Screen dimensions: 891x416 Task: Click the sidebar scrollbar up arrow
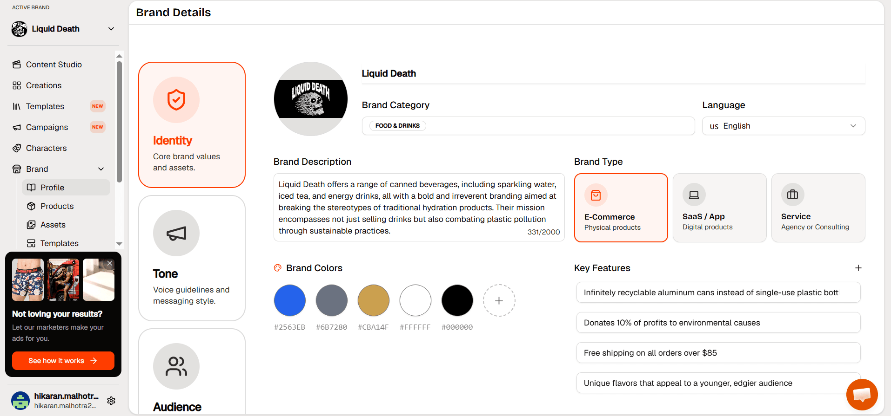coord(120,56)
